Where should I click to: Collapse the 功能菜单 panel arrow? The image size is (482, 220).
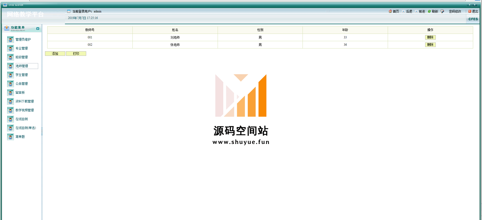pyautogui.click(x=38, y=29)
